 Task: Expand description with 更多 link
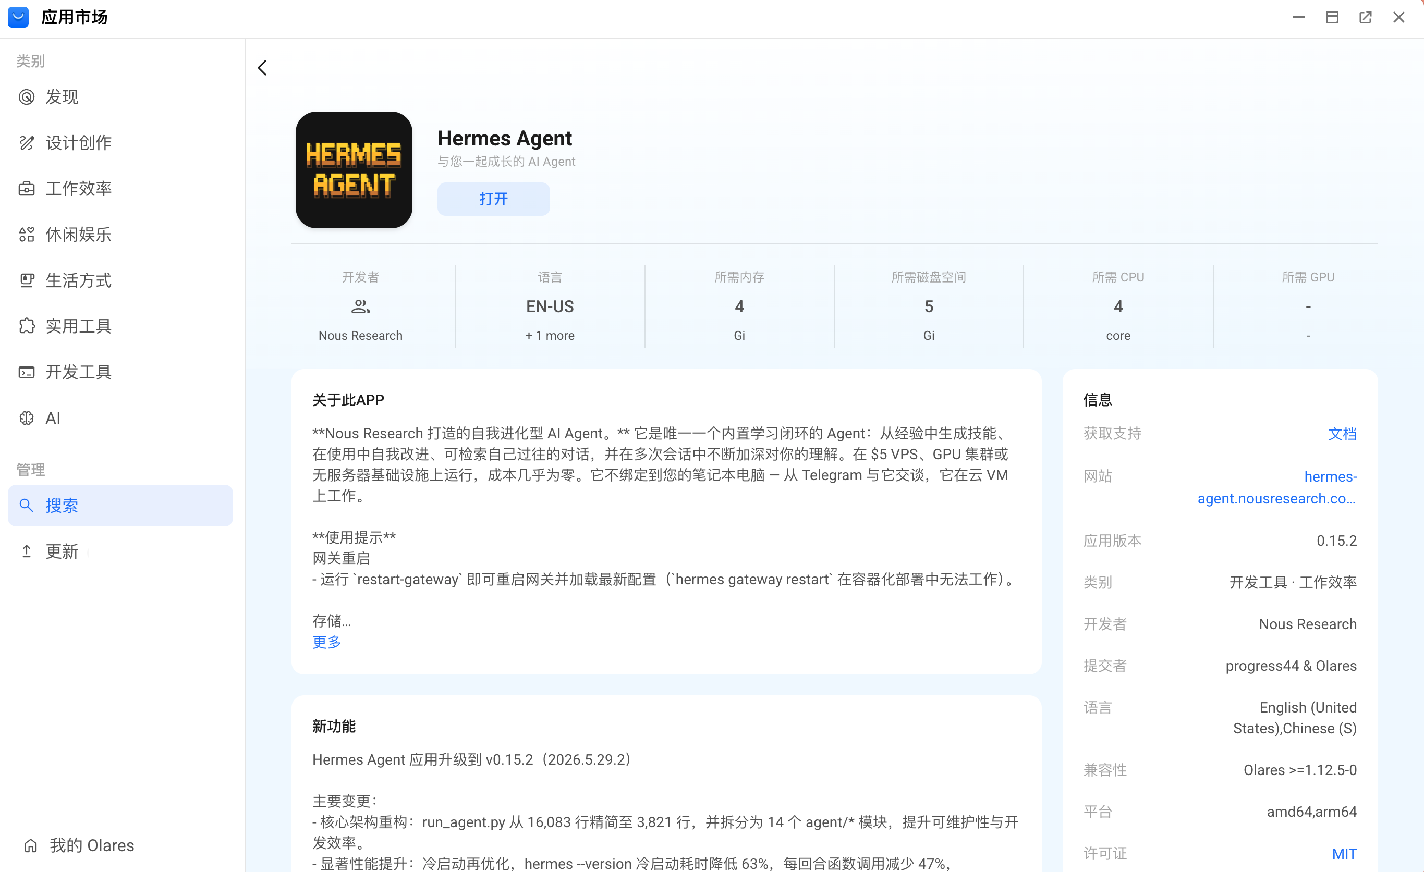[x=326, y=642]
